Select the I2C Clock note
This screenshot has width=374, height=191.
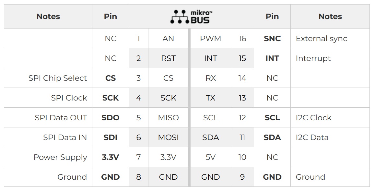tap(313, 118)
